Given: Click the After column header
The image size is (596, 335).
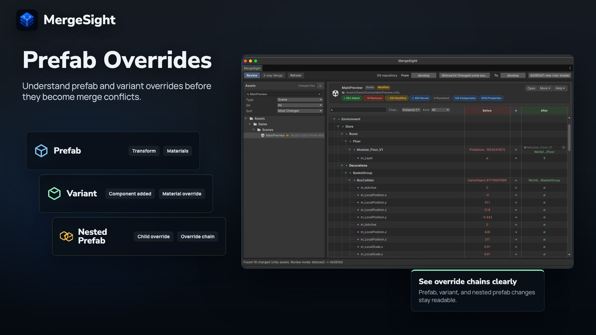Looking at the screenshot, I should pos(544,111).
